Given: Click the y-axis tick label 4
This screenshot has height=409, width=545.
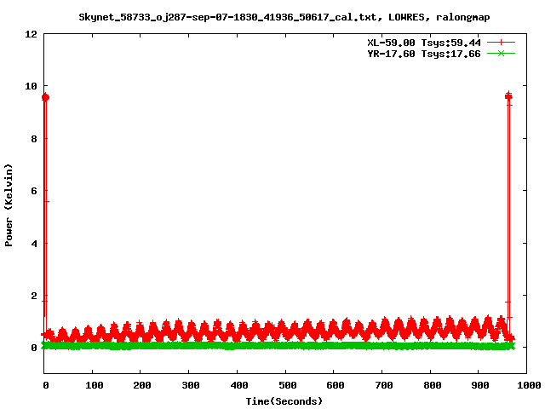Looking at the screenshot, I should [34, 244].
